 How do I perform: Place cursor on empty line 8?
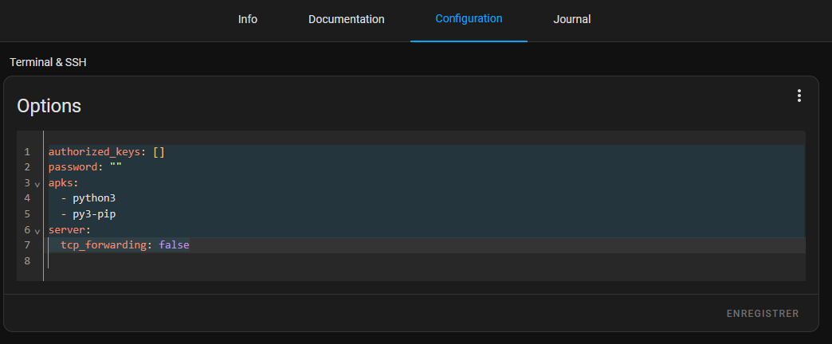[239, 261]
